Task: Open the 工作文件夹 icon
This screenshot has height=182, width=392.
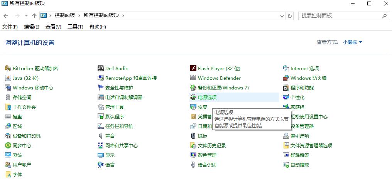Action: (8, 107)
